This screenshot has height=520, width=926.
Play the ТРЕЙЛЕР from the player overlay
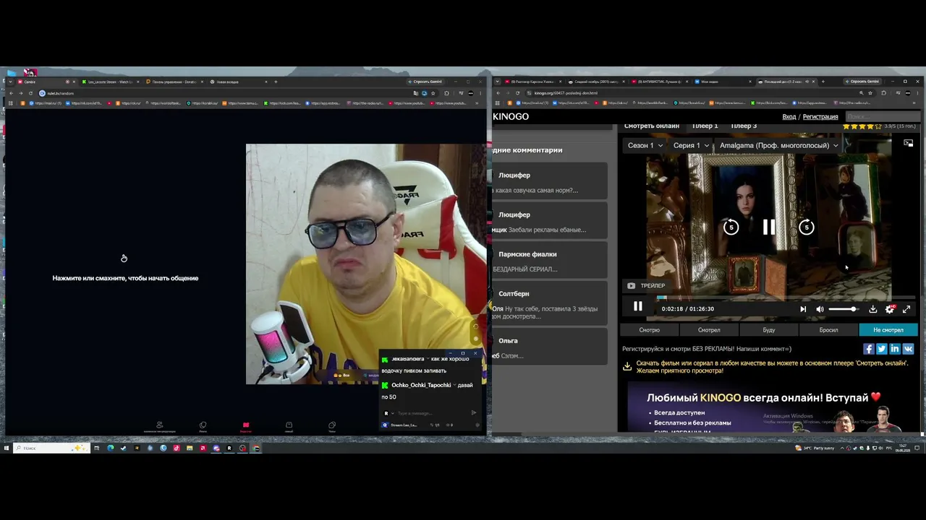(646, 286)
